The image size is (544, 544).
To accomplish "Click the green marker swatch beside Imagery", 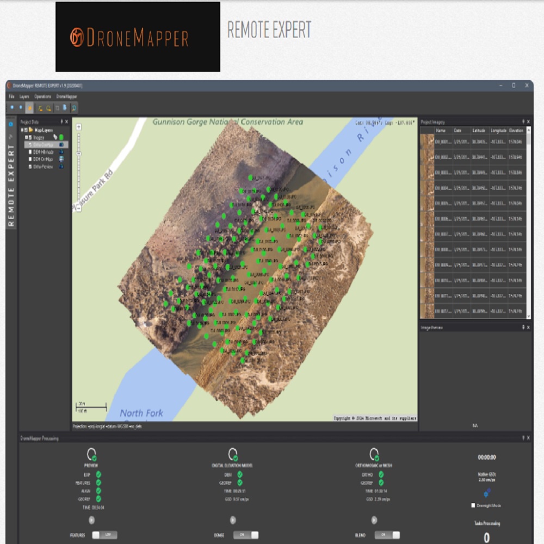I will [61, 138].
